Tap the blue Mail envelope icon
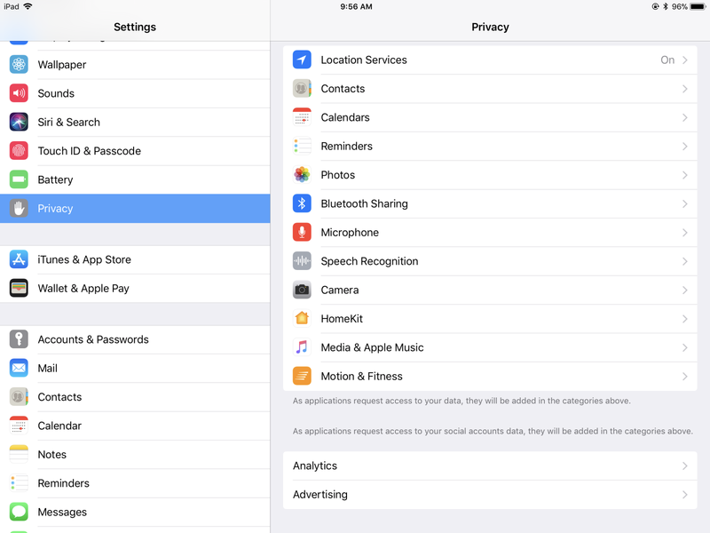Screen dimensions: 710x533 19,368
